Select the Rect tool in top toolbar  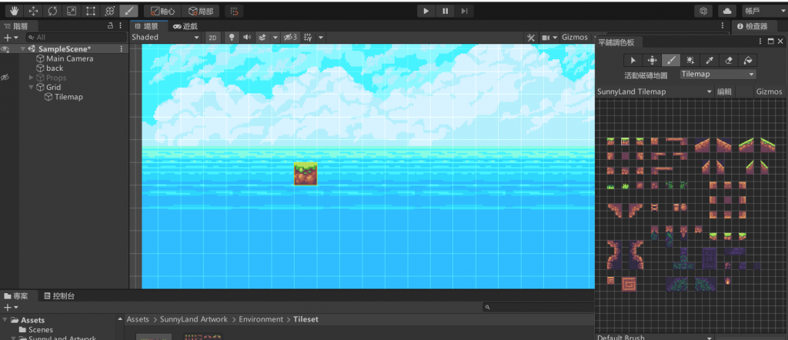click(91, 11)
